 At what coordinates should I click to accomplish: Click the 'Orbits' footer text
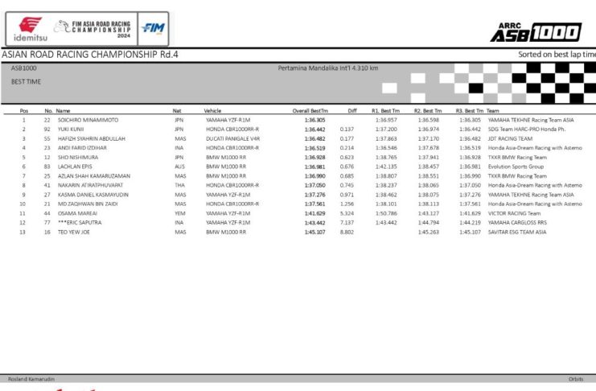click(576, 378)
